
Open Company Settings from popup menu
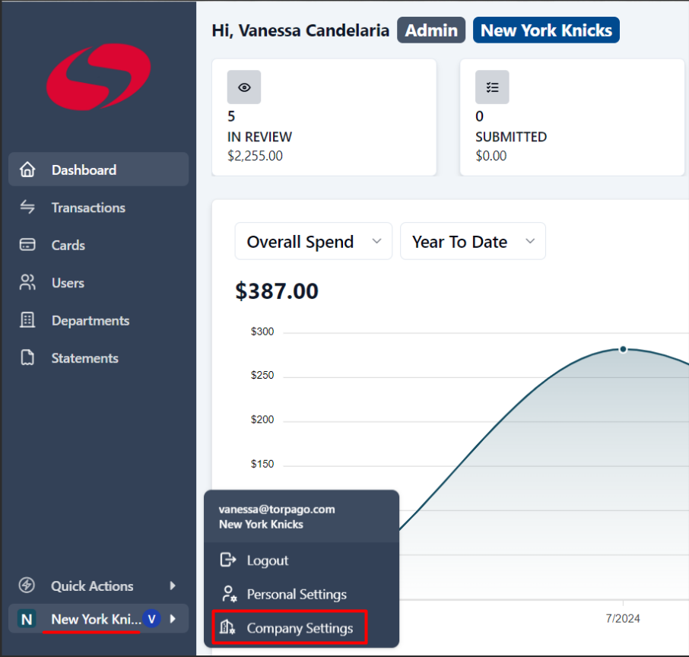coord(290,627)
